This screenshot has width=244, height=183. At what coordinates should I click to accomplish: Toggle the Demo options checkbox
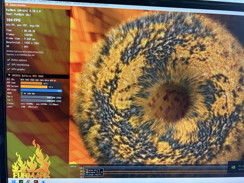tap(8, 60)
